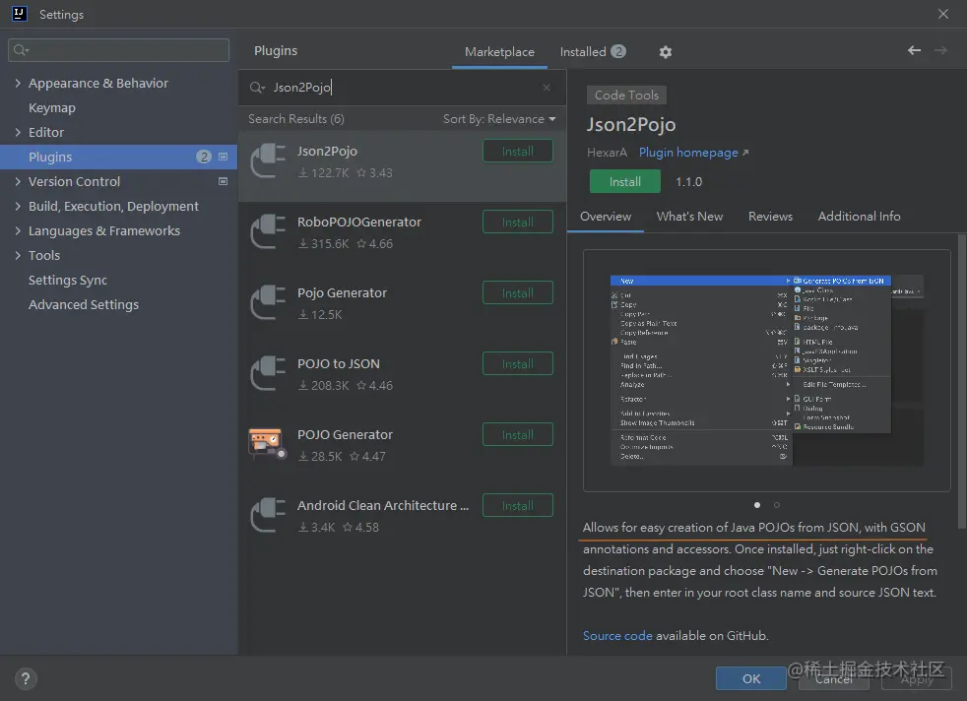The image size is (967, 701).
Task: Select Android Clean Architecture name in results
Action: (x=383, y=505)
